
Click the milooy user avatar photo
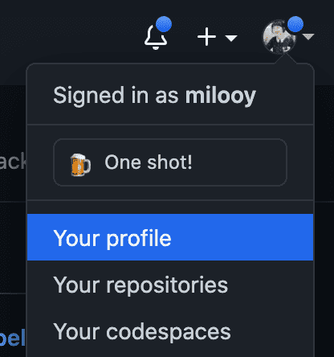(279, 37)
